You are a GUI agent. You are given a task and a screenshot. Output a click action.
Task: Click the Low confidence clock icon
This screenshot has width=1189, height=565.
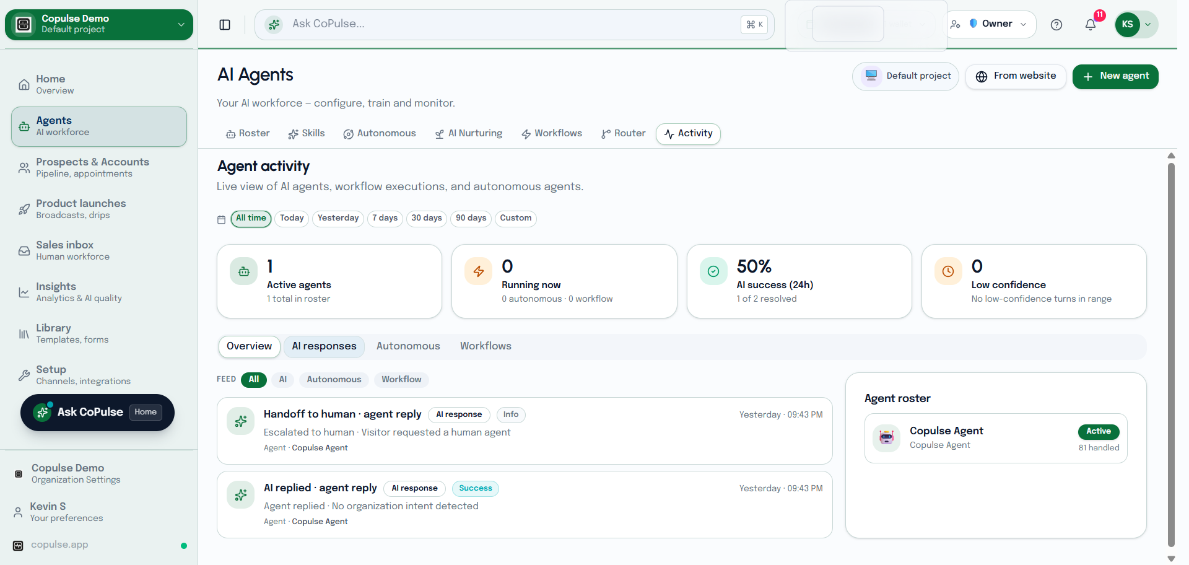click(x=948, y=271)
